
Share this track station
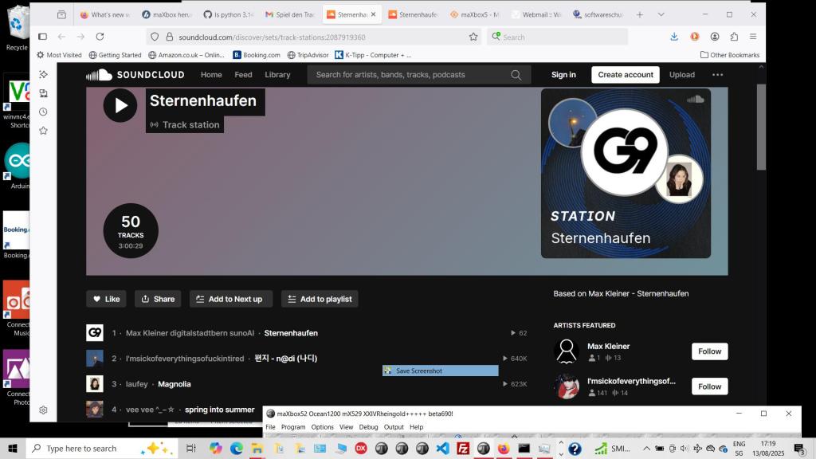157,299
